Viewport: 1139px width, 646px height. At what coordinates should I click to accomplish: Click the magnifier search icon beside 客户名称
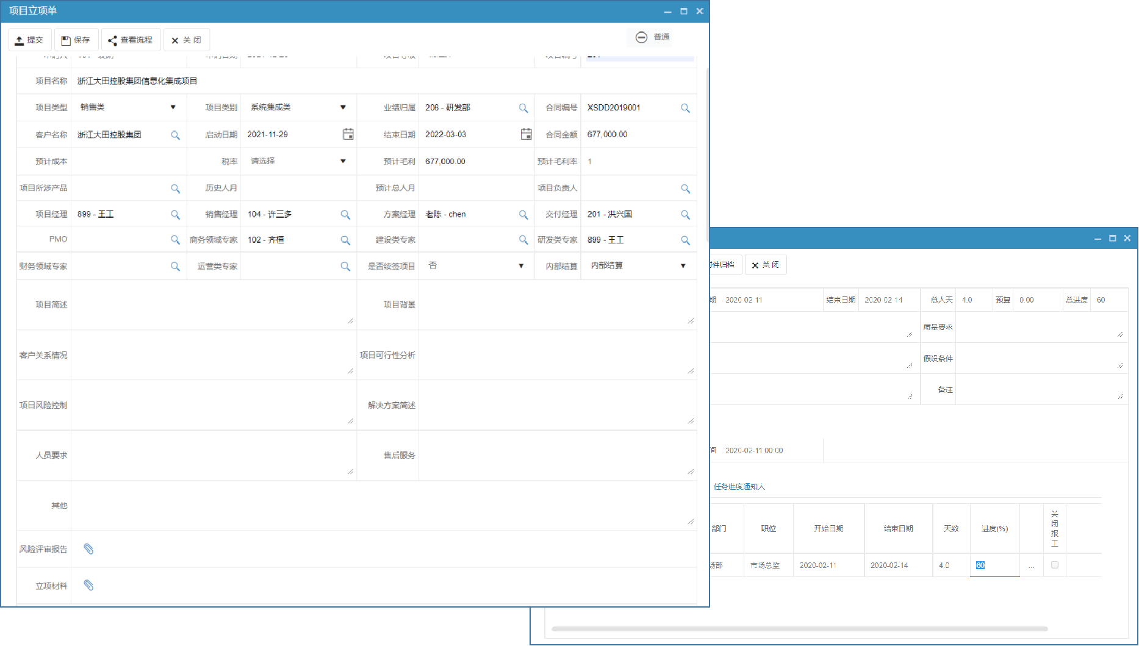coord(175,135)
